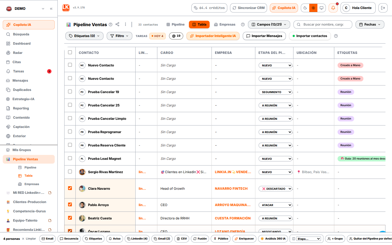Open three-dot menu beside Pipeline Ventas
The width and height of the screenshot is (392, 245).
[125, 24]
